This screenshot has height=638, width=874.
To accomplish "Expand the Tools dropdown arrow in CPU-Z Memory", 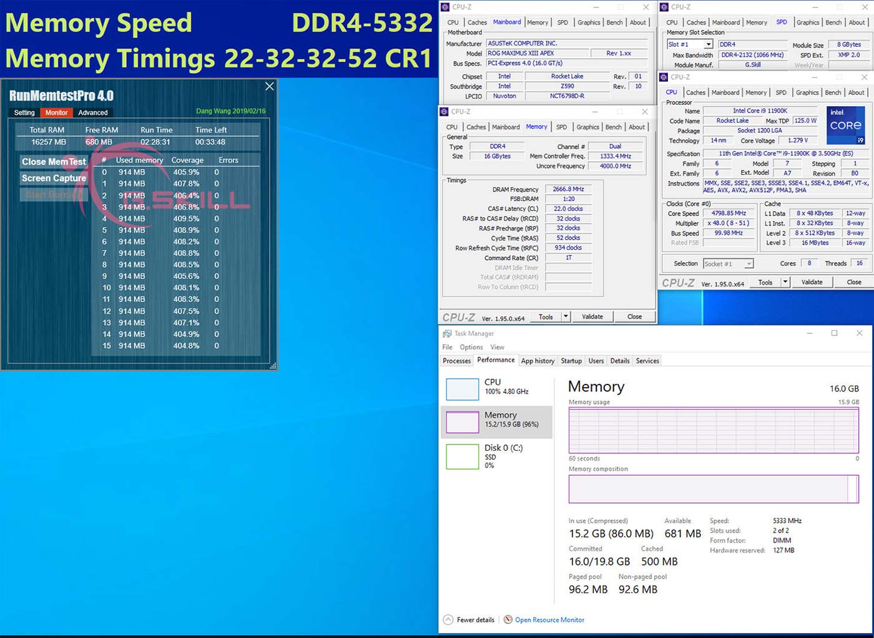I will [x=566, y=317].
